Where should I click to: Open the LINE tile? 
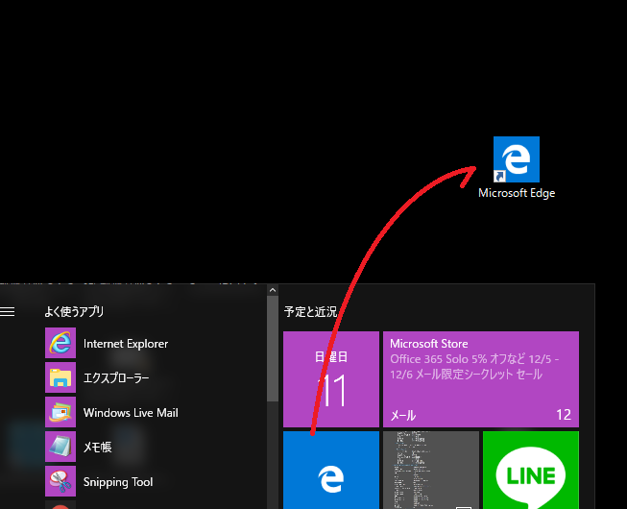531,470
